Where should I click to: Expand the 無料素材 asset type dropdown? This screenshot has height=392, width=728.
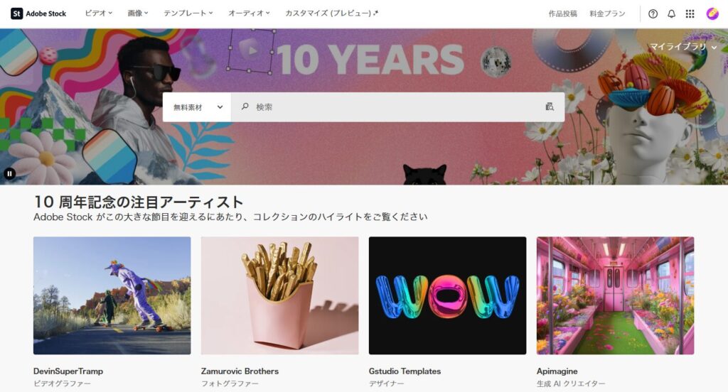(x=198, y=107)
